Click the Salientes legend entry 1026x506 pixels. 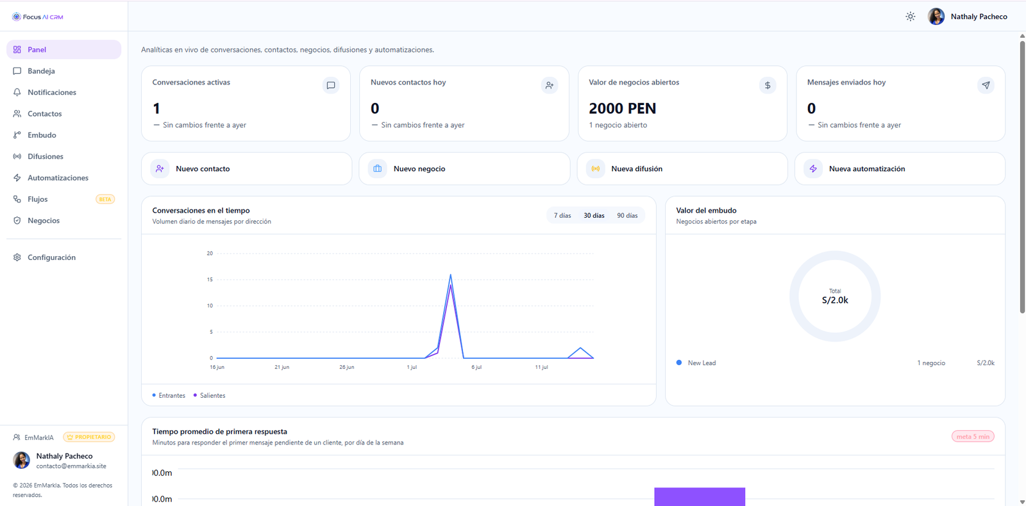tap(209, 396)
